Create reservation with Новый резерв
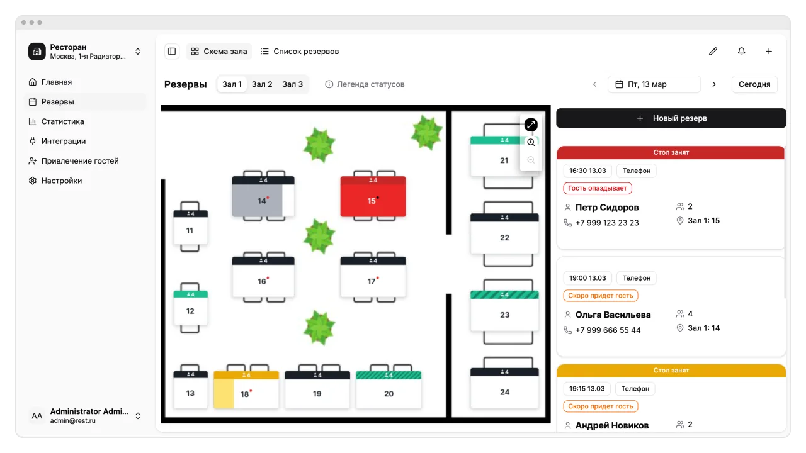This screenshot has height=453, width=806. [671, 118]
